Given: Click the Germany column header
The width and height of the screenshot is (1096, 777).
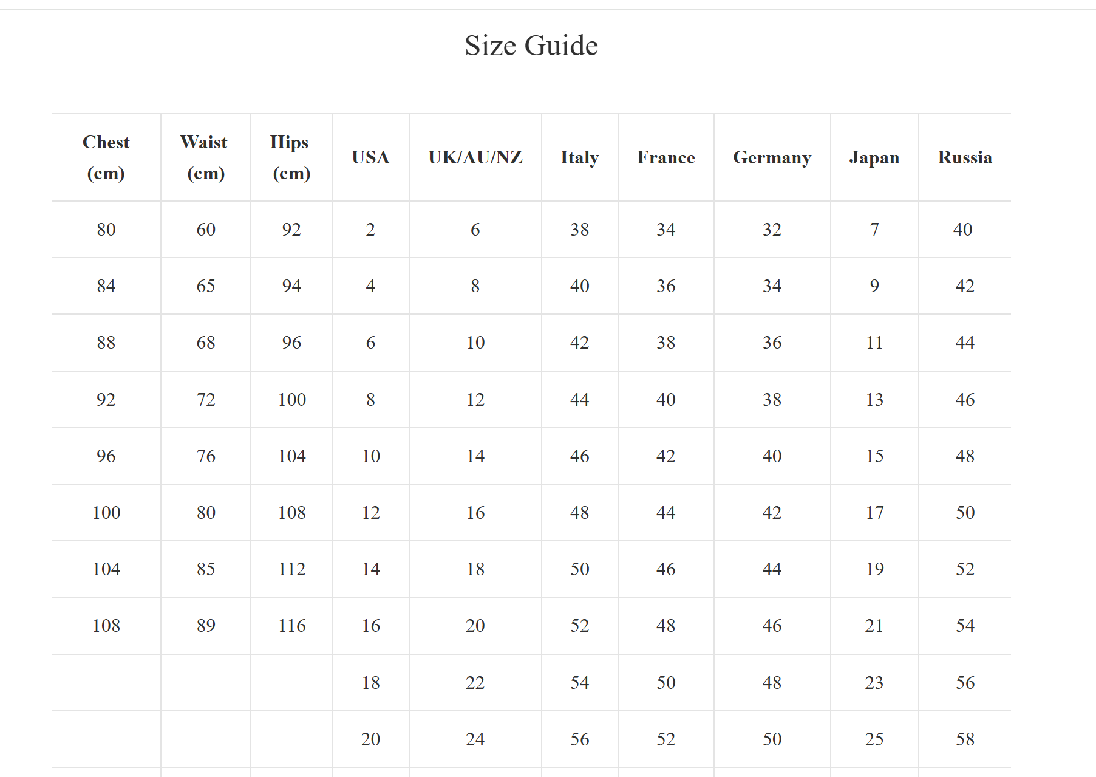Looking at the screenshot, I should click(x=772, y=157).
